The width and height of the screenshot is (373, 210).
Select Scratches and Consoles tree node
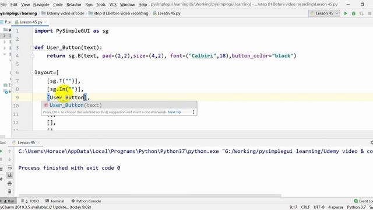click(7, 92)
